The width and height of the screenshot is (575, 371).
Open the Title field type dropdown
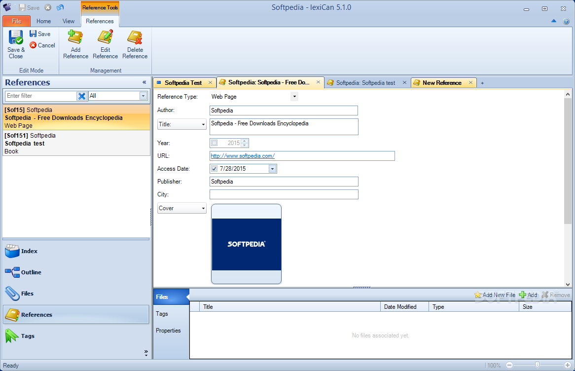tap(182, 124)
